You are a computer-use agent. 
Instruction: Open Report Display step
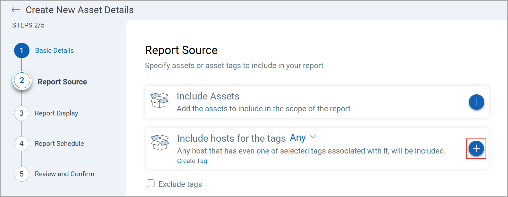click(56, 113)
